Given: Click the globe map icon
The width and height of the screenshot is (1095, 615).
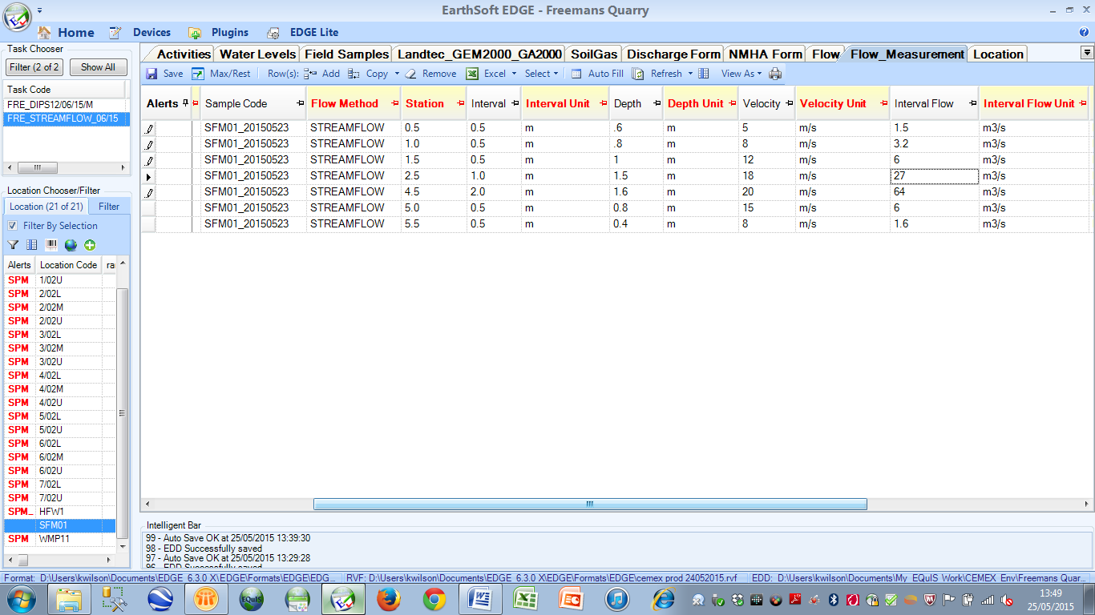Looking at the screenshot, I should (x=71, y=245).
